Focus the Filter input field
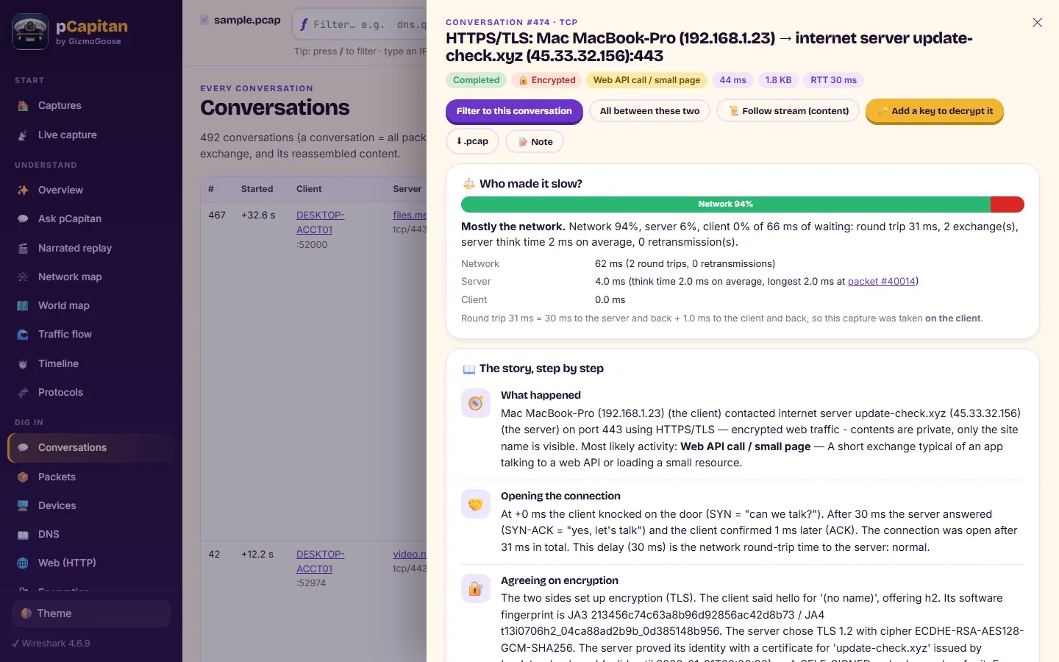The image size is (1059, 662). click(360, 24)
